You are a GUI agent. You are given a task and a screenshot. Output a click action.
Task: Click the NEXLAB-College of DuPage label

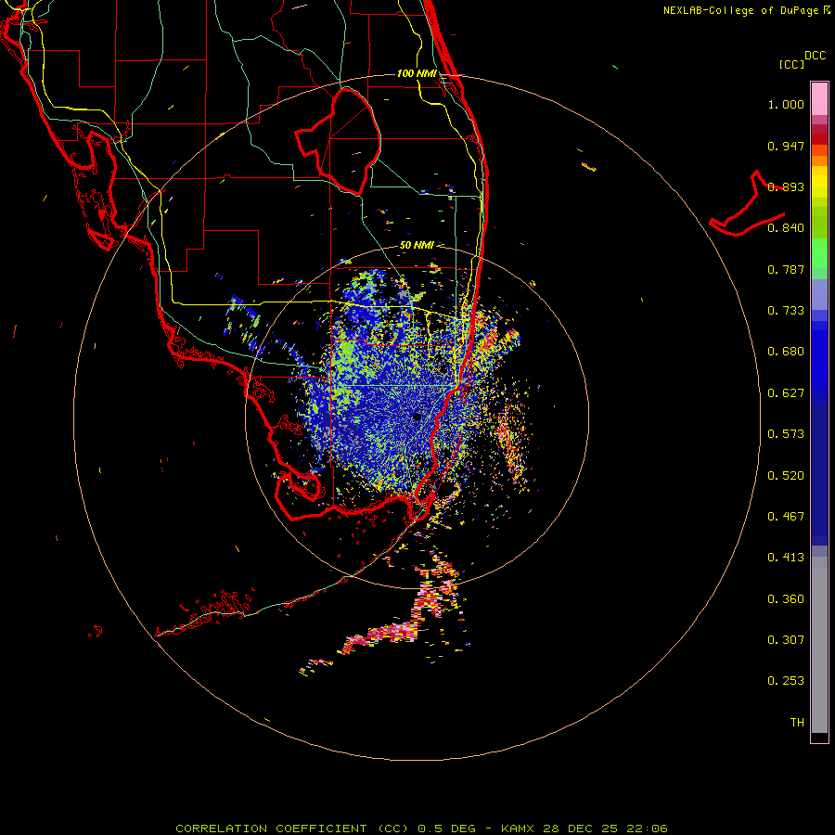click(x=740, y=10)
